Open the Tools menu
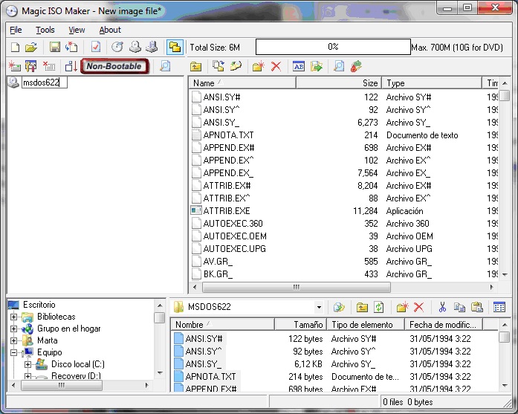The image size is (518, 414). 45,30
